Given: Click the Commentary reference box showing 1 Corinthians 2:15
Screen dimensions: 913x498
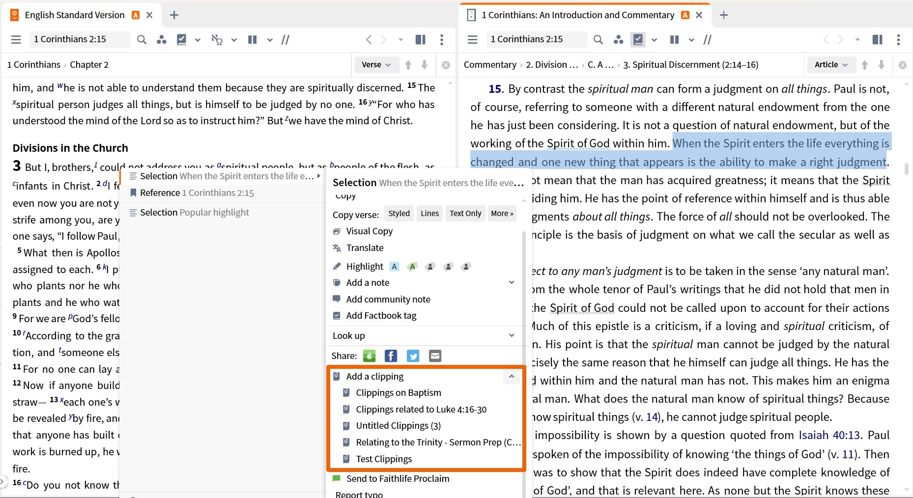Looking at the screenshot, I should coord(536,39).
